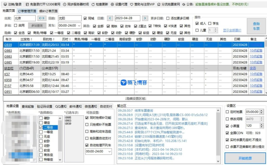Click the 同步服务器时间 sync icon
The image size is (267, 165).
click(65, 4)
